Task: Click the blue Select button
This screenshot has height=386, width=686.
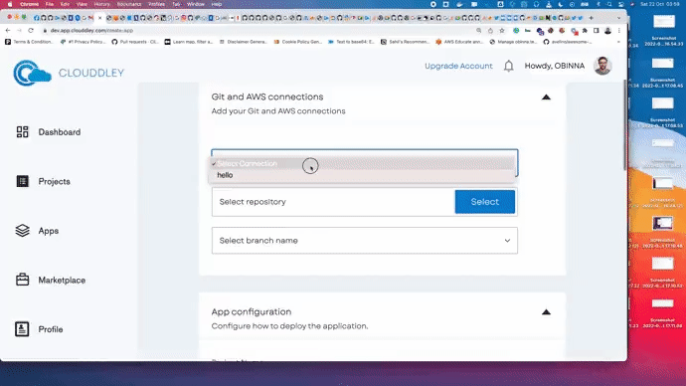Action: coord(485,202)
